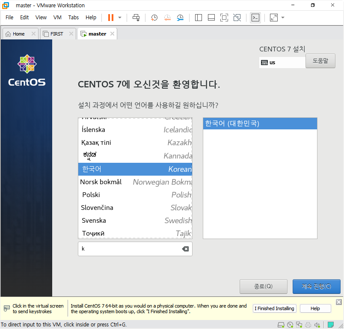Select Slovenčina Slovak language
This screenshot has width=344, height=329.
click(135, 208)
